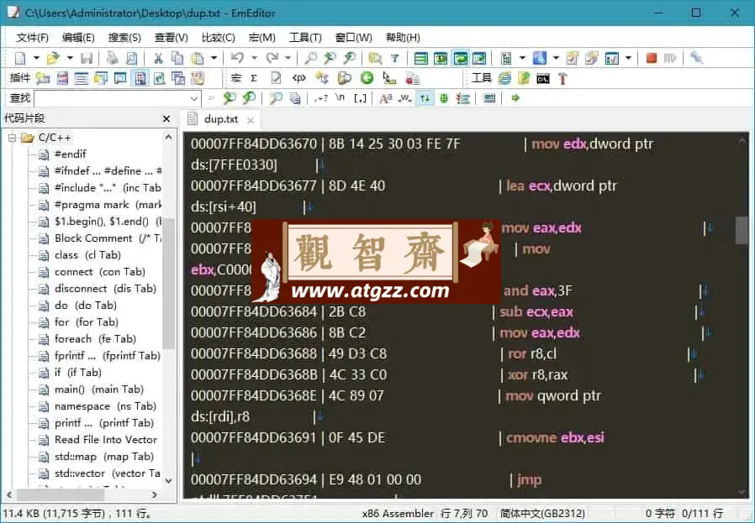The width and height of the screenshot is (755, 523).
Task: Toggle the green grid incremental search option
Action: (444, 98)
